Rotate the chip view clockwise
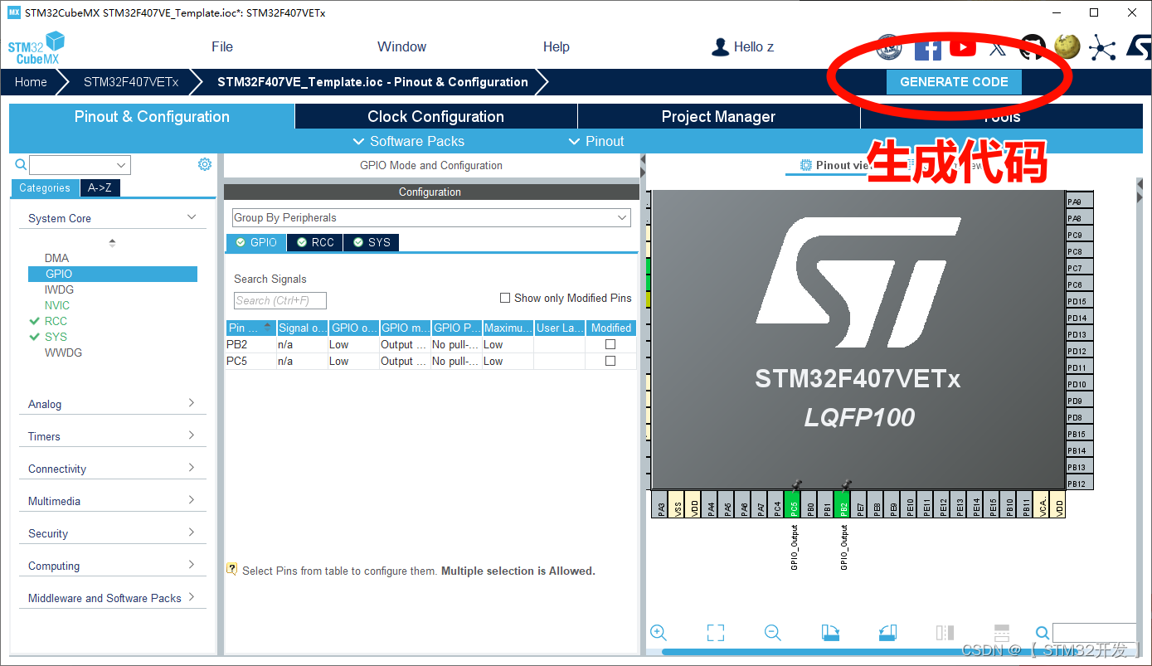The width and height of the screenshot is (1152, 666). click(x=830, y=632)
